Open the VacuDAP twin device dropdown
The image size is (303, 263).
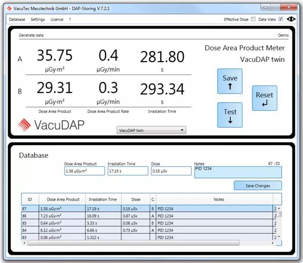click(151, 130)
